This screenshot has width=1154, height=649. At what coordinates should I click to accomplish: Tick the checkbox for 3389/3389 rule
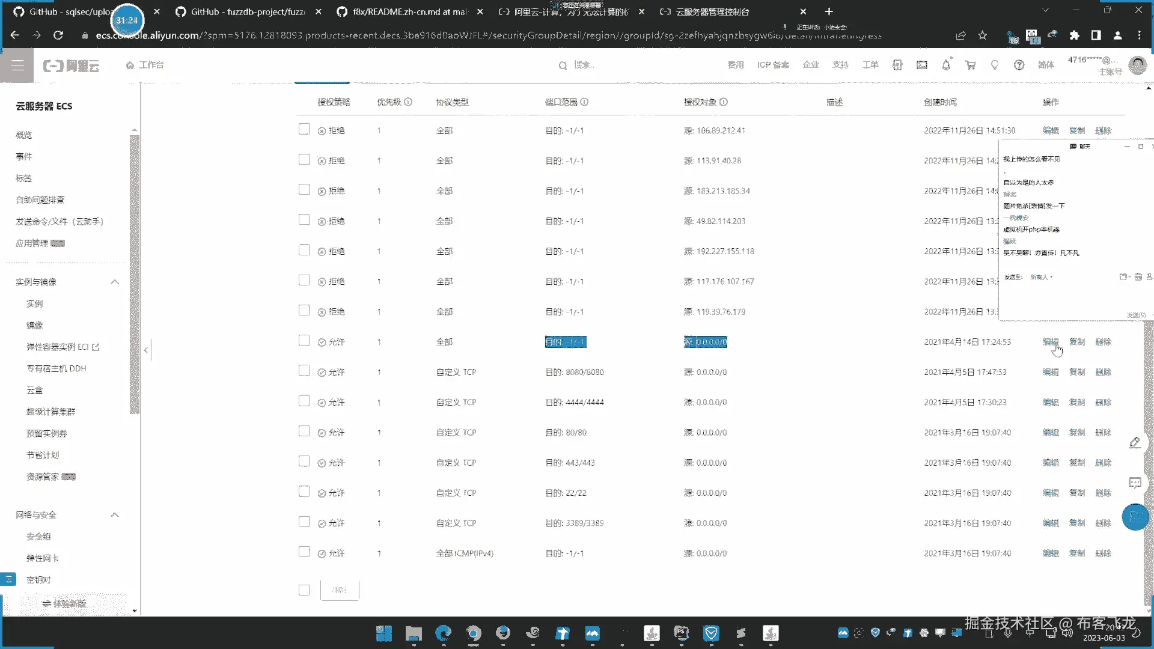(304, 522)
